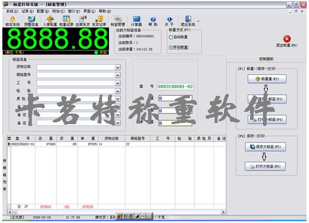Click the 正式版 status bar label
Viewport: 309px width, 223px height.
[x=17, y=217]
